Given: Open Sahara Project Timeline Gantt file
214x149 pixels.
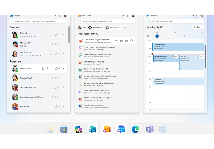Looking at the screenshot, I should coord(107,70).
